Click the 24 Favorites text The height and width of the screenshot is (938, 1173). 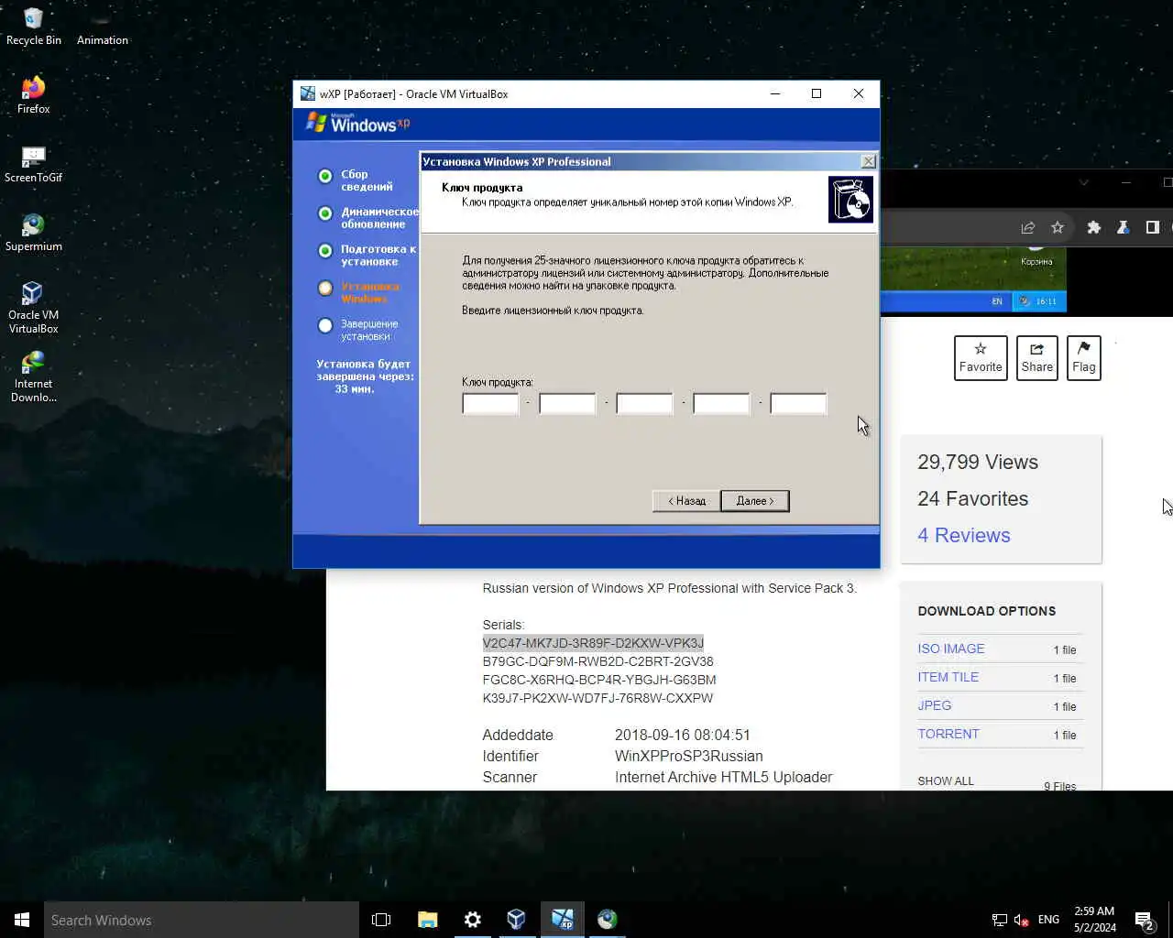(x=973, y=498)
